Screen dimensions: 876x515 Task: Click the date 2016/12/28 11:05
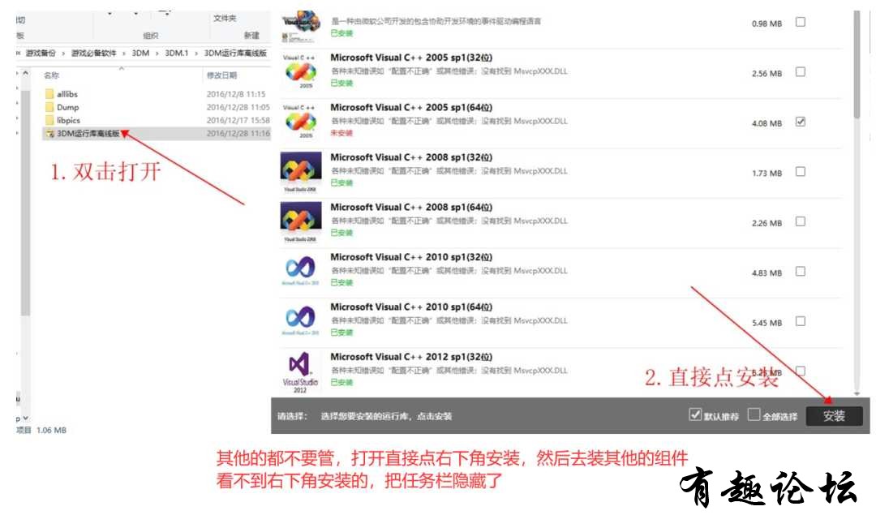point(238,107)
